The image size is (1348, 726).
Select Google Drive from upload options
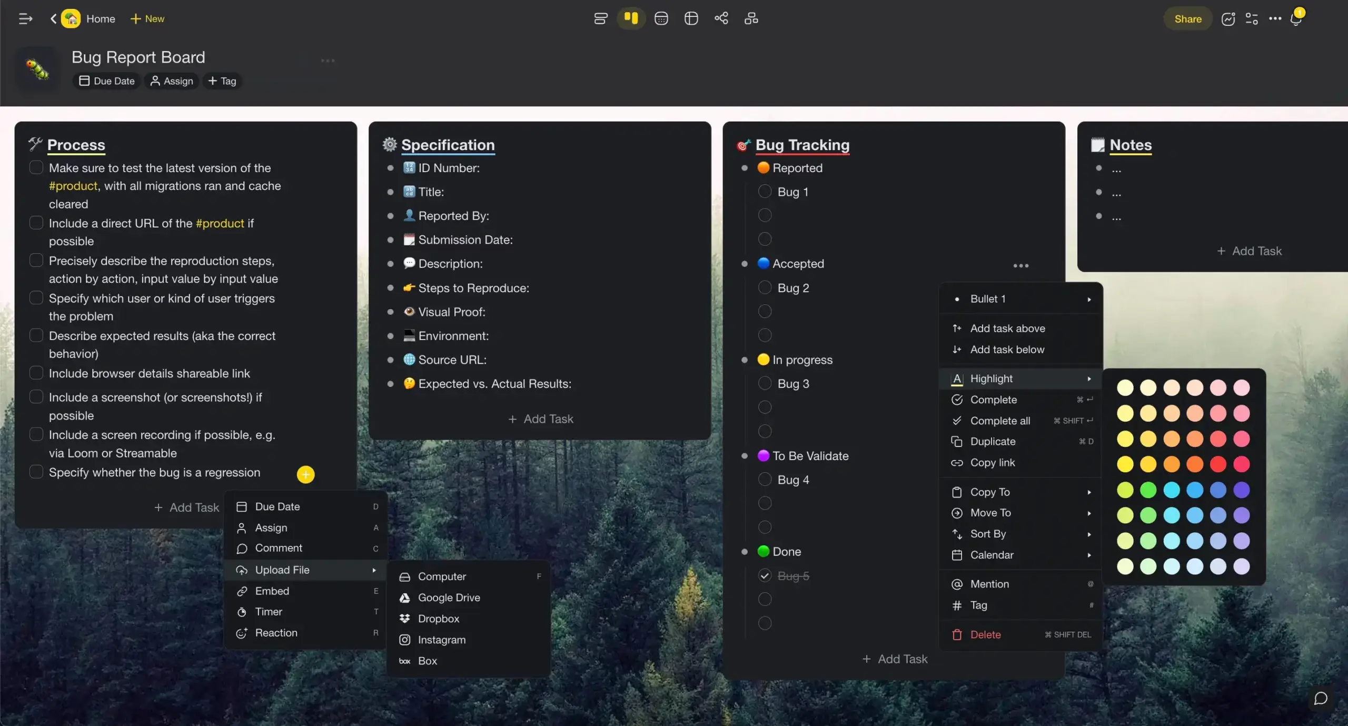pyautogui.click(x=449, y=598)
